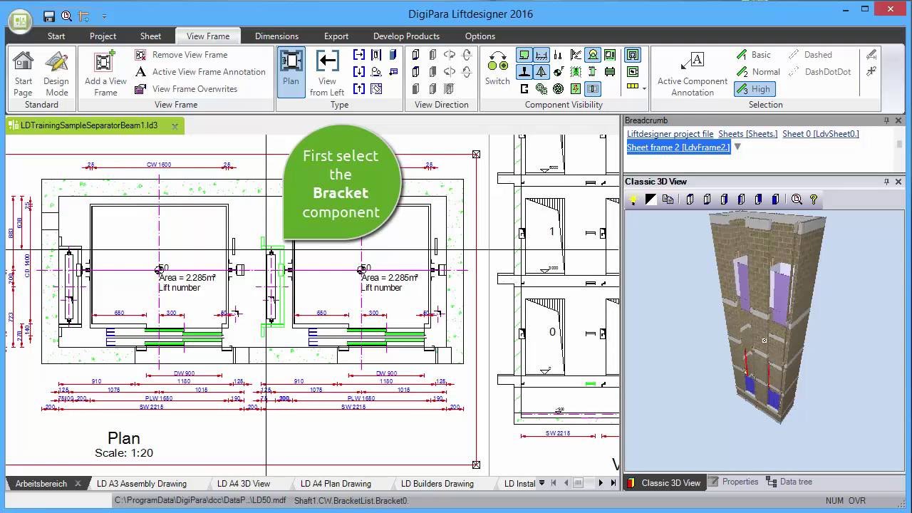This screenshot has width=912, height=513.
Task: Open the Sheet ribbon tab
Action: point(150,36)
